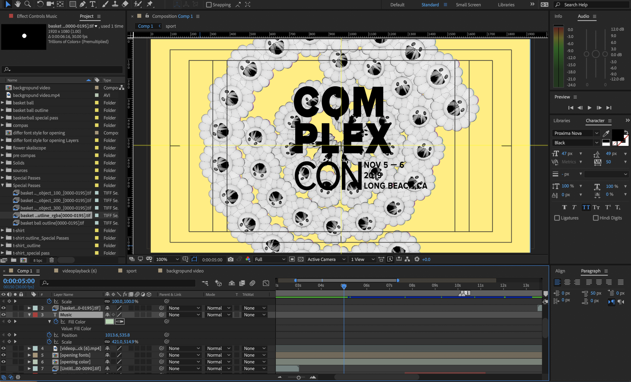This screenshot has height=382, width=631.
Task: Switch to the Small Screen workspace
Action: [468, 5]
